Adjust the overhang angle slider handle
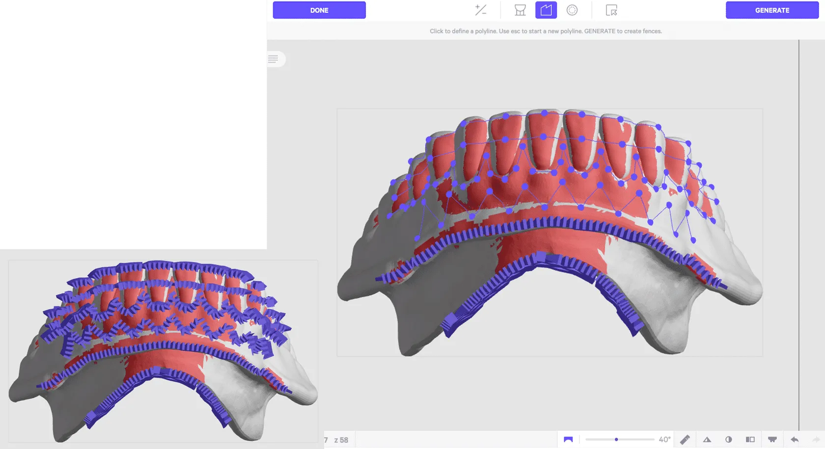This screenshot has width=825, height=449. coord(616,440)
